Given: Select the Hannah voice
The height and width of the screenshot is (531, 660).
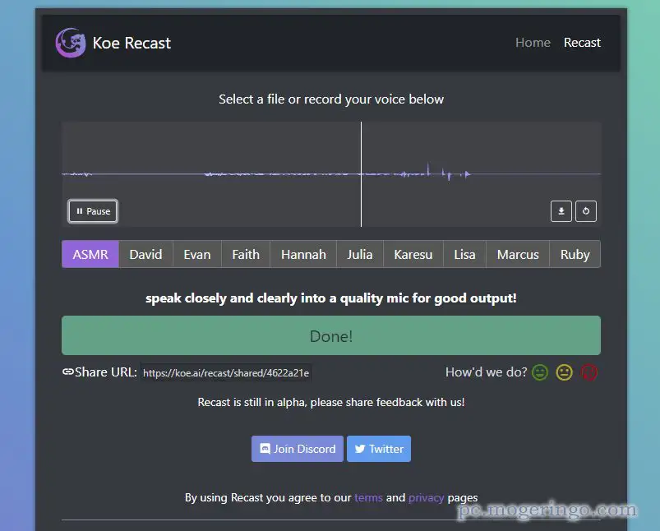Looking at the screenshot, I should coord(303,254).
